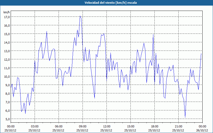Click the 14,0 y-axis value

(x=7, y=42)
